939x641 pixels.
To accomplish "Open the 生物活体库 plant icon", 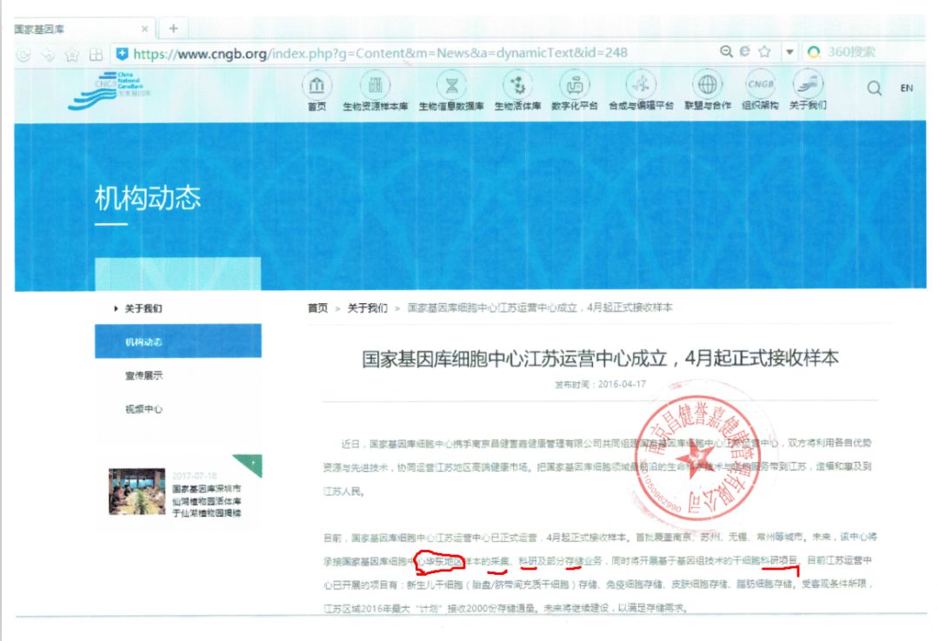I will [516, 86].
